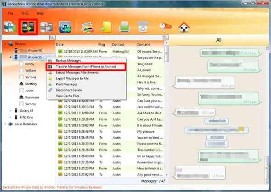Click the "My pleasure" message row
This screenshot has width=271, height=192.
tap(110, 131)
